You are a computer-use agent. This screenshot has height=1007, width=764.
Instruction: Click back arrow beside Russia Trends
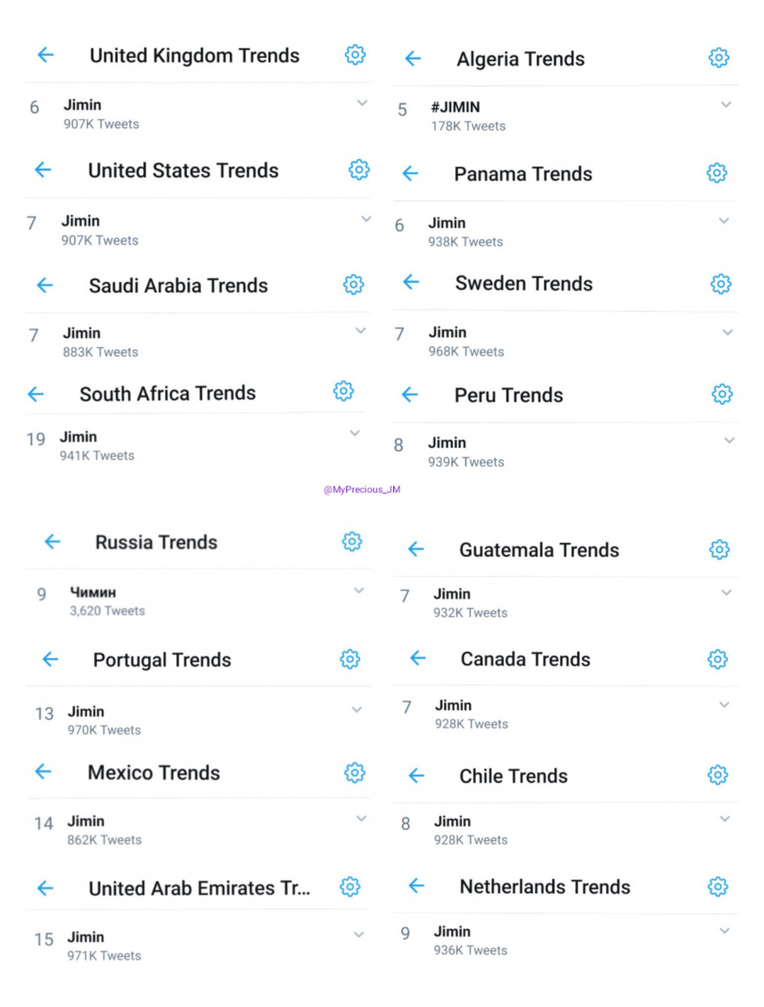tap(53, 541)
